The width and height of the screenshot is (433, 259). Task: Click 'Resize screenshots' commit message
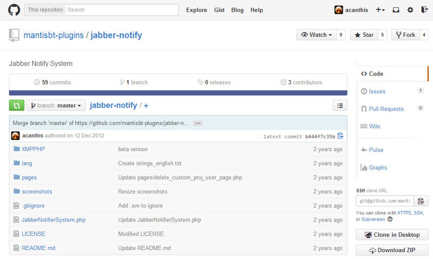pos(142,191)
